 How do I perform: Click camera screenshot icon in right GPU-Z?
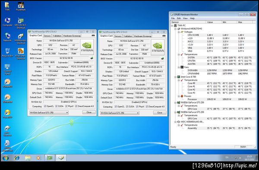tap(164, 36)
